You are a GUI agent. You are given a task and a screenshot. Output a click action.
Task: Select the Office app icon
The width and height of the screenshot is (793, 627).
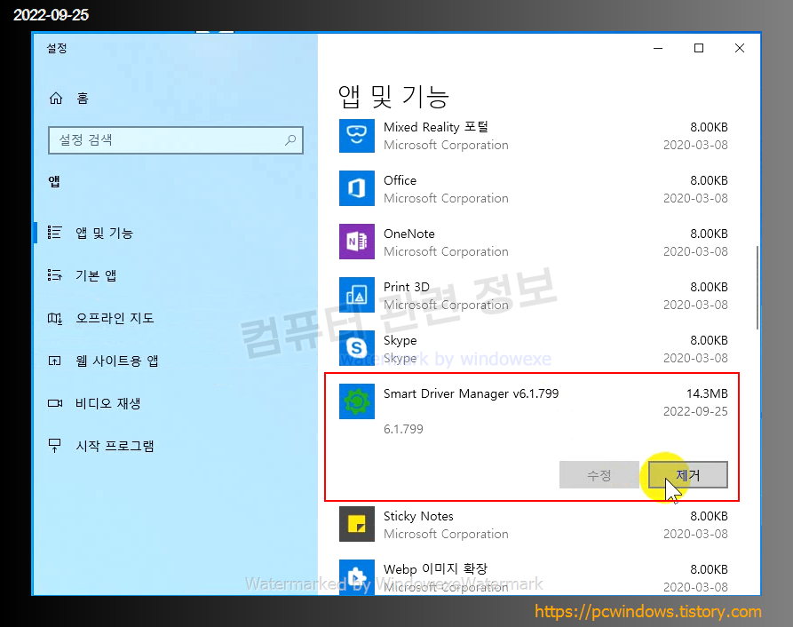coord(357,188)
